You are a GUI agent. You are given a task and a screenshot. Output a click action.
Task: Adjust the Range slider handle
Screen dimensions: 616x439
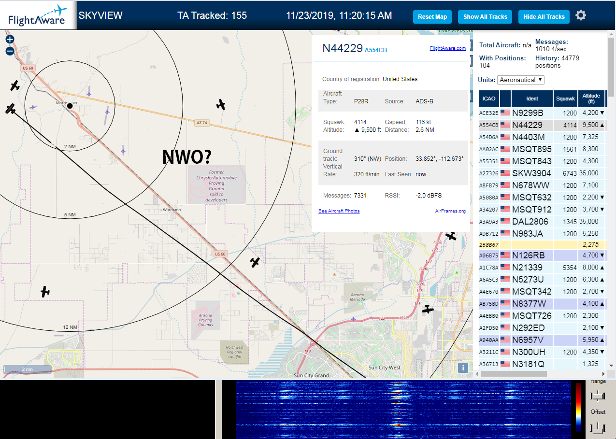598,396
